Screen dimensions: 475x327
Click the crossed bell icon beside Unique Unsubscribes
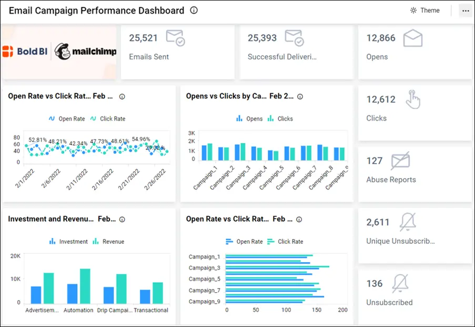[x=408, y=222]
